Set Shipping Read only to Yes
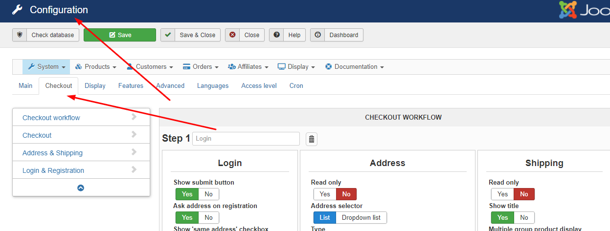The image size is (610, 231). [x=503, y=194]
